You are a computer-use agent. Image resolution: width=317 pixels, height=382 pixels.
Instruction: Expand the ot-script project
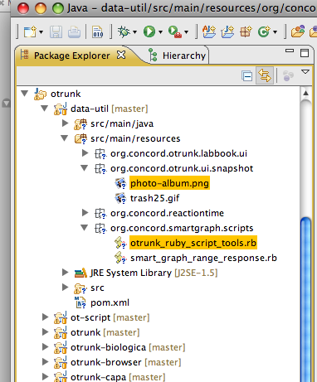click(46, 317)
